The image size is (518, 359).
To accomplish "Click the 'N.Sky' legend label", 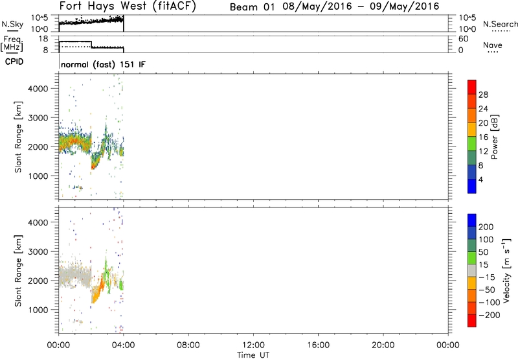I will 12,24.
